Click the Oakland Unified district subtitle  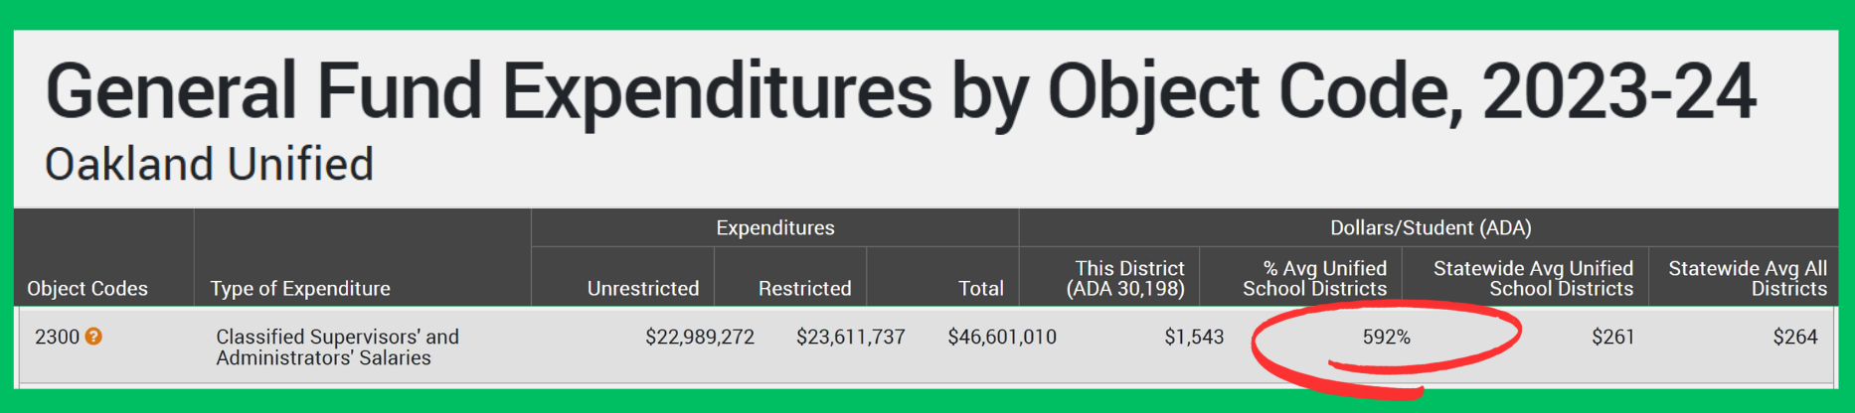point(210,165)
